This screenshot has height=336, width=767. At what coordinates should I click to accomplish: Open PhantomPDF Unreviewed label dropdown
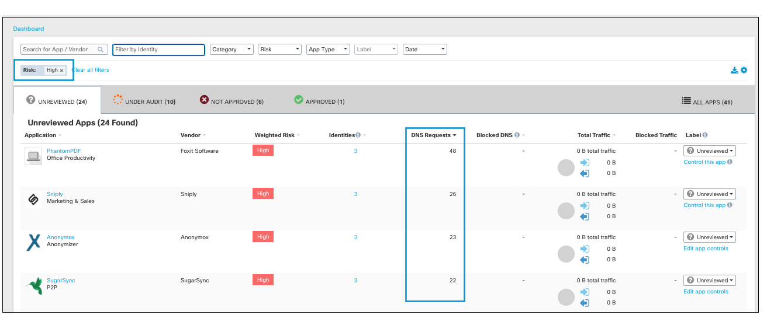coord(710,151)
